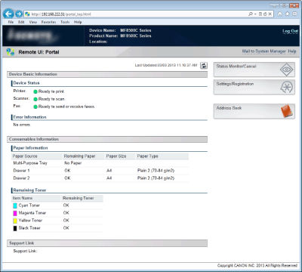Open the Address Book button

(x=254, y=111)
